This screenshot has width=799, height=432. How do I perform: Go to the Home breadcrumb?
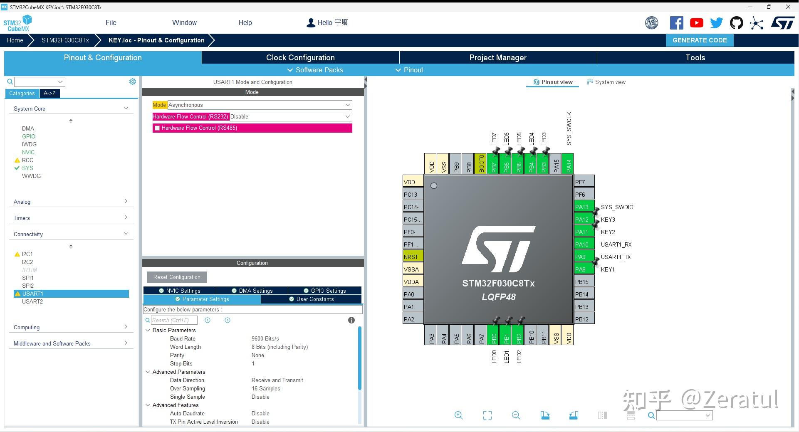point(15,40)
